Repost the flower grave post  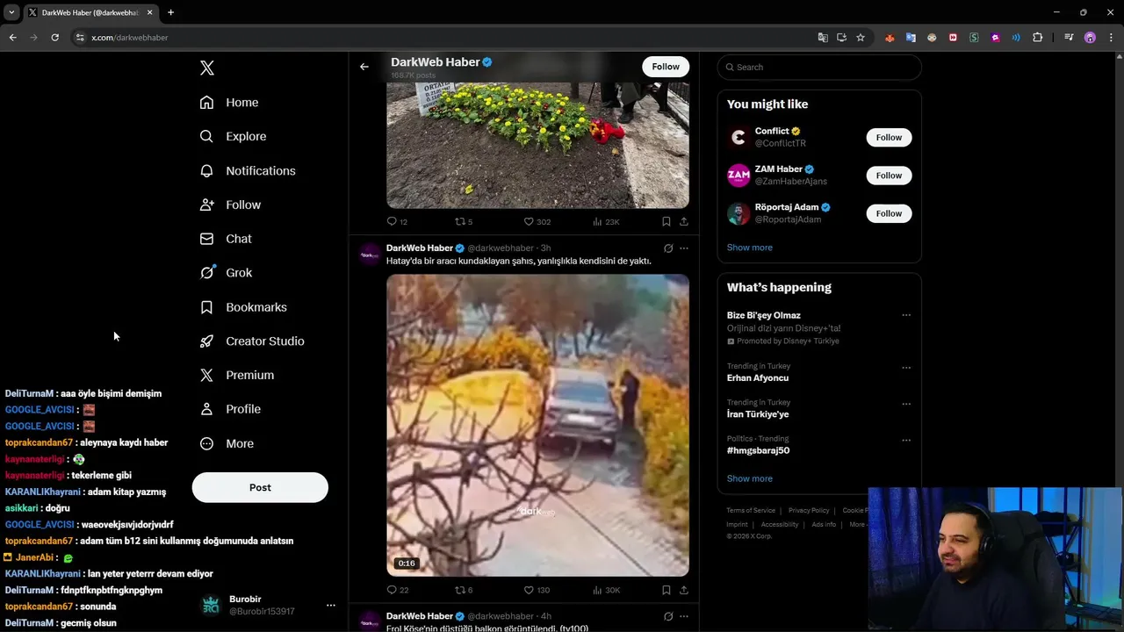463,222
